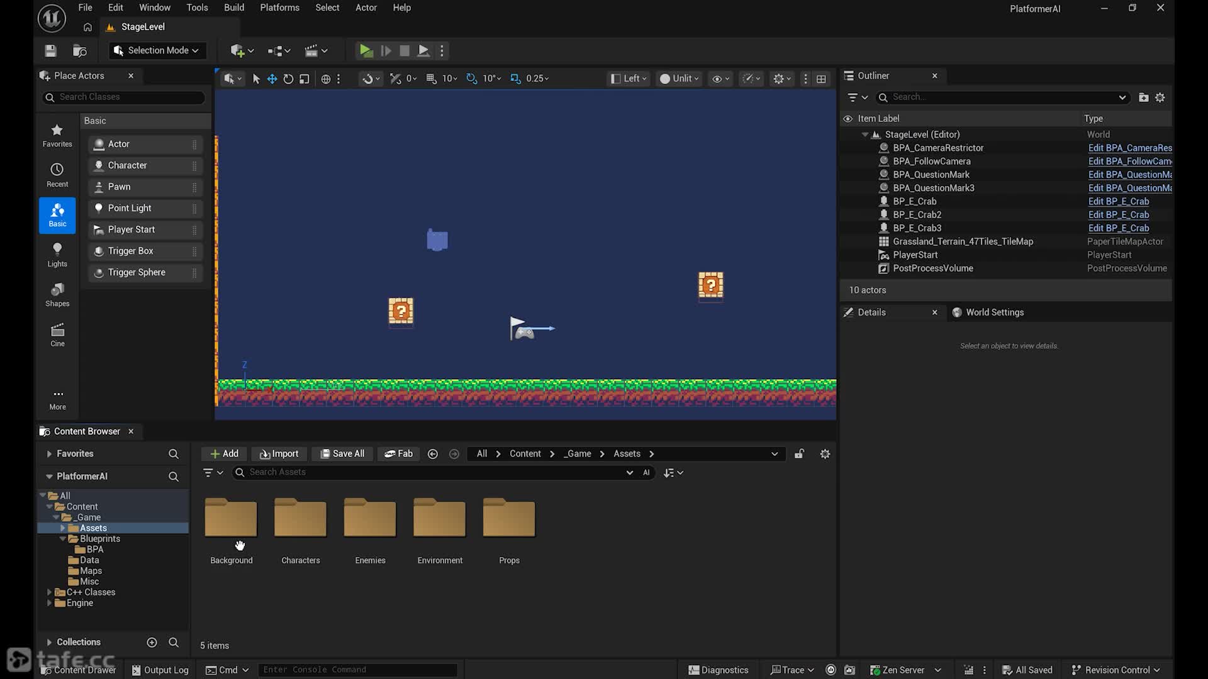Activate the Rotate tool in viewport toolbar
Image resolution: width=1208 pixels, height=679 pixels.
288,79
